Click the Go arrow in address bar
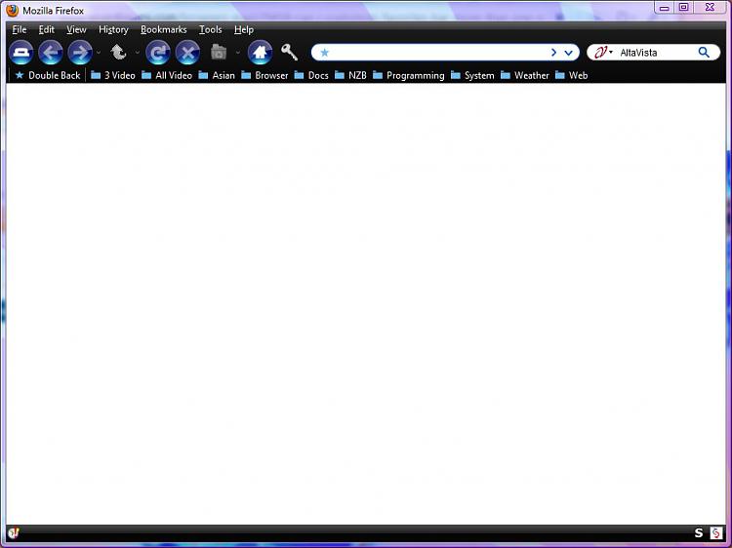This screenshot has height=548, width=732. click(553, 53)
